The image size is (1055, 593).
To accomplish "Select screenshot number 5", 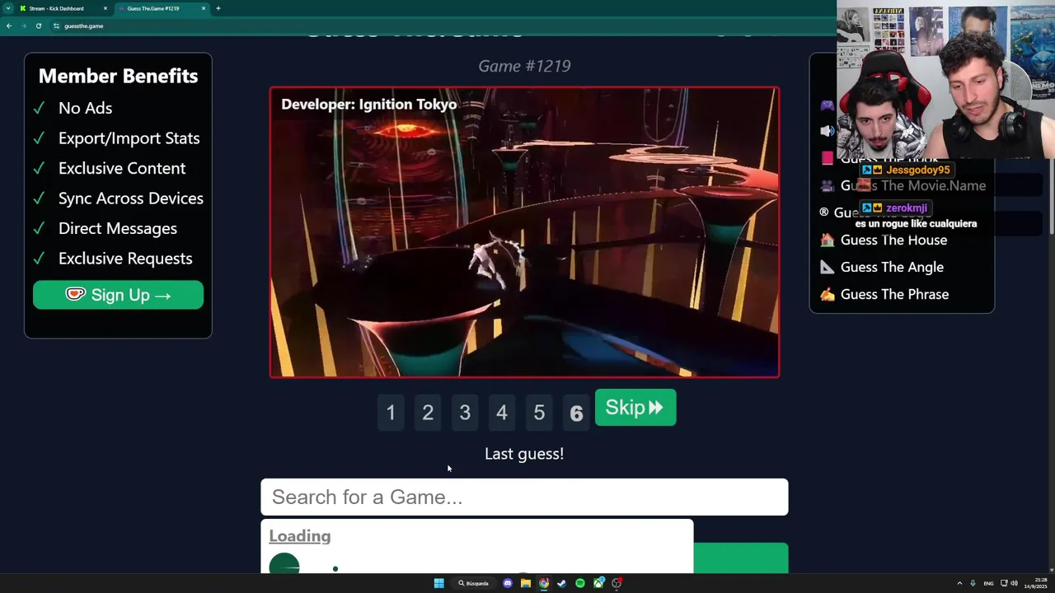I will [539, 413].
